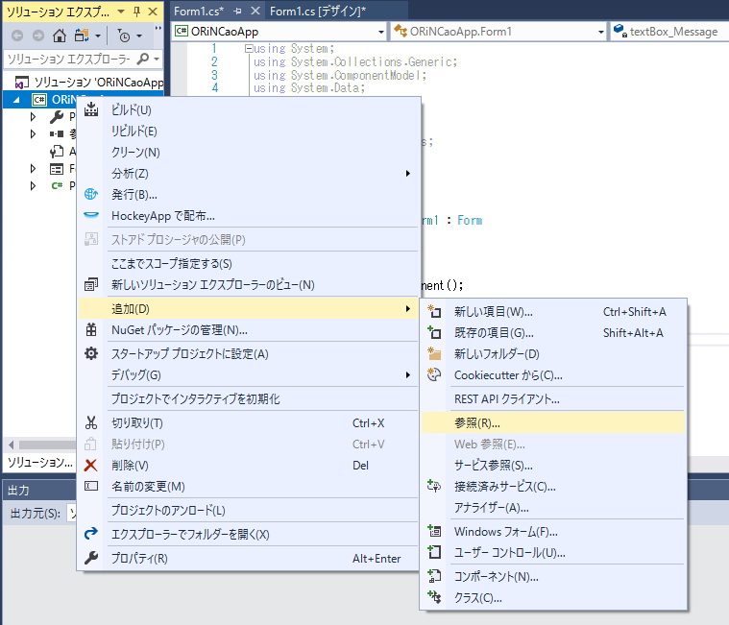Choose アナライザー(A)... in submenu
Viewport: 729px width, 625px height.
click(553, 508)
